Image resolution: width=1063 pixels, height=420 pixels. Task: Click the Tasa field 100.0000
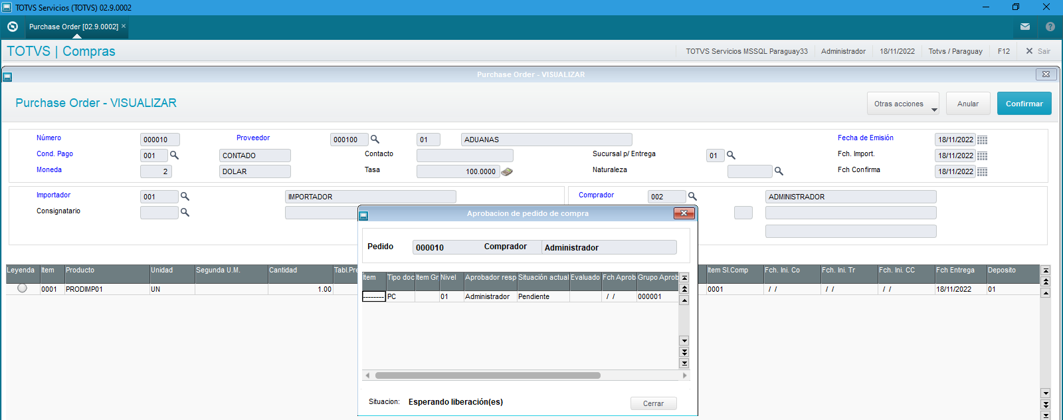click(x=457, y=171)
